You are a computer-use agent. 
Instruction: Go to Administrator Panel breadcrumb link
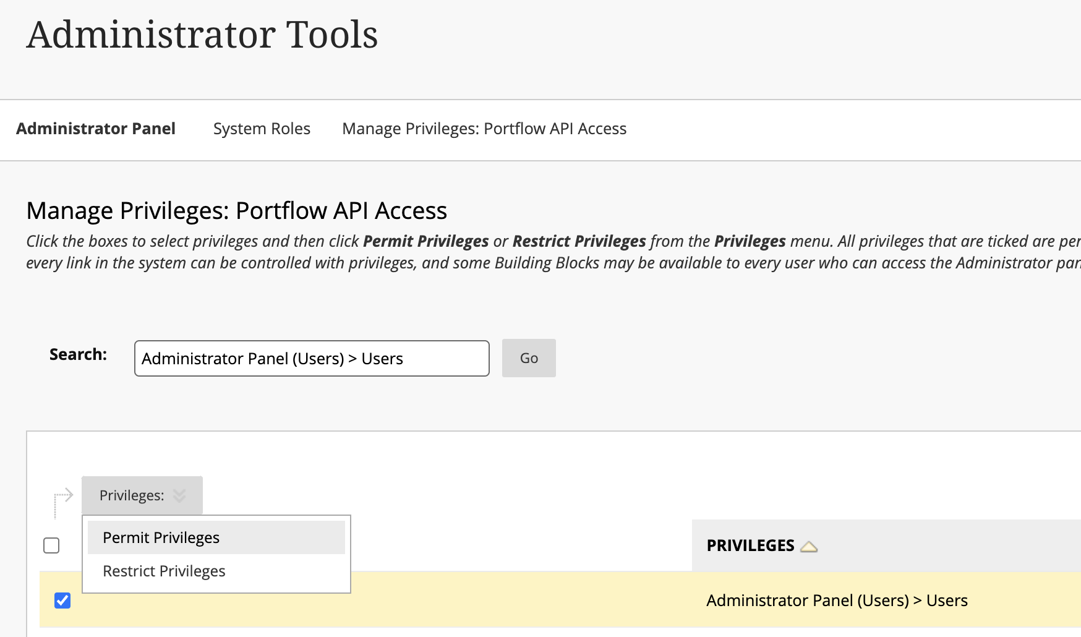click(x=96, y=129)
